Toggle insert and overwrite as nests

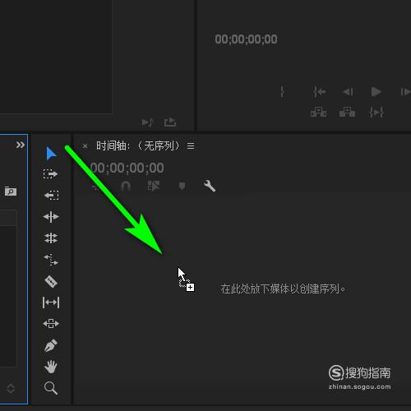coord(95,187)
